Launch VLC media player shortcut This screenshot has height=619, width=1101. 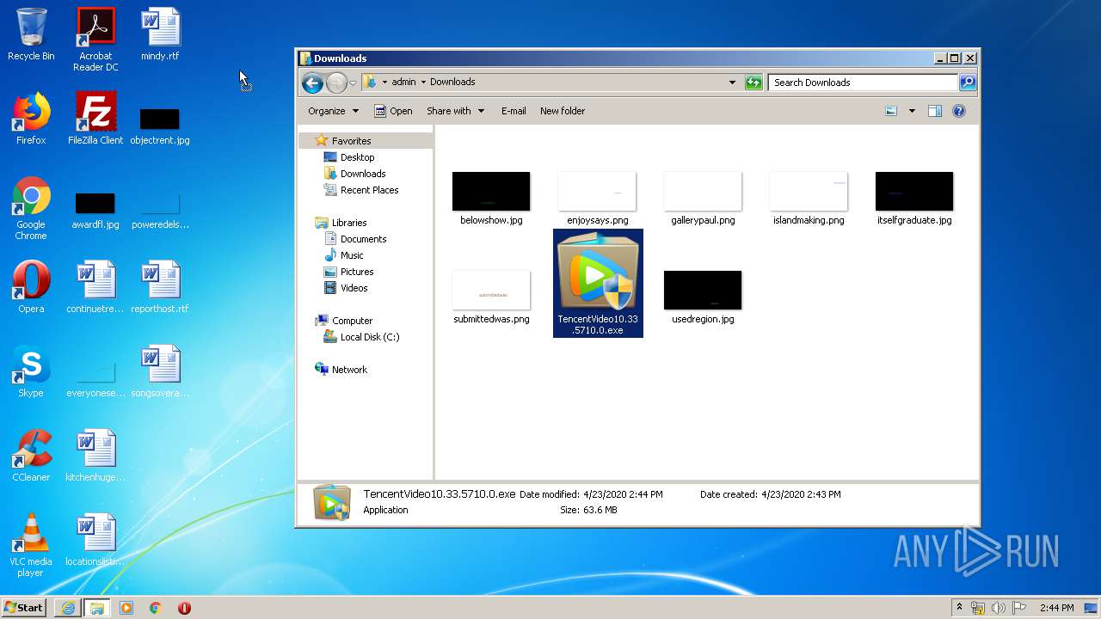31,545
